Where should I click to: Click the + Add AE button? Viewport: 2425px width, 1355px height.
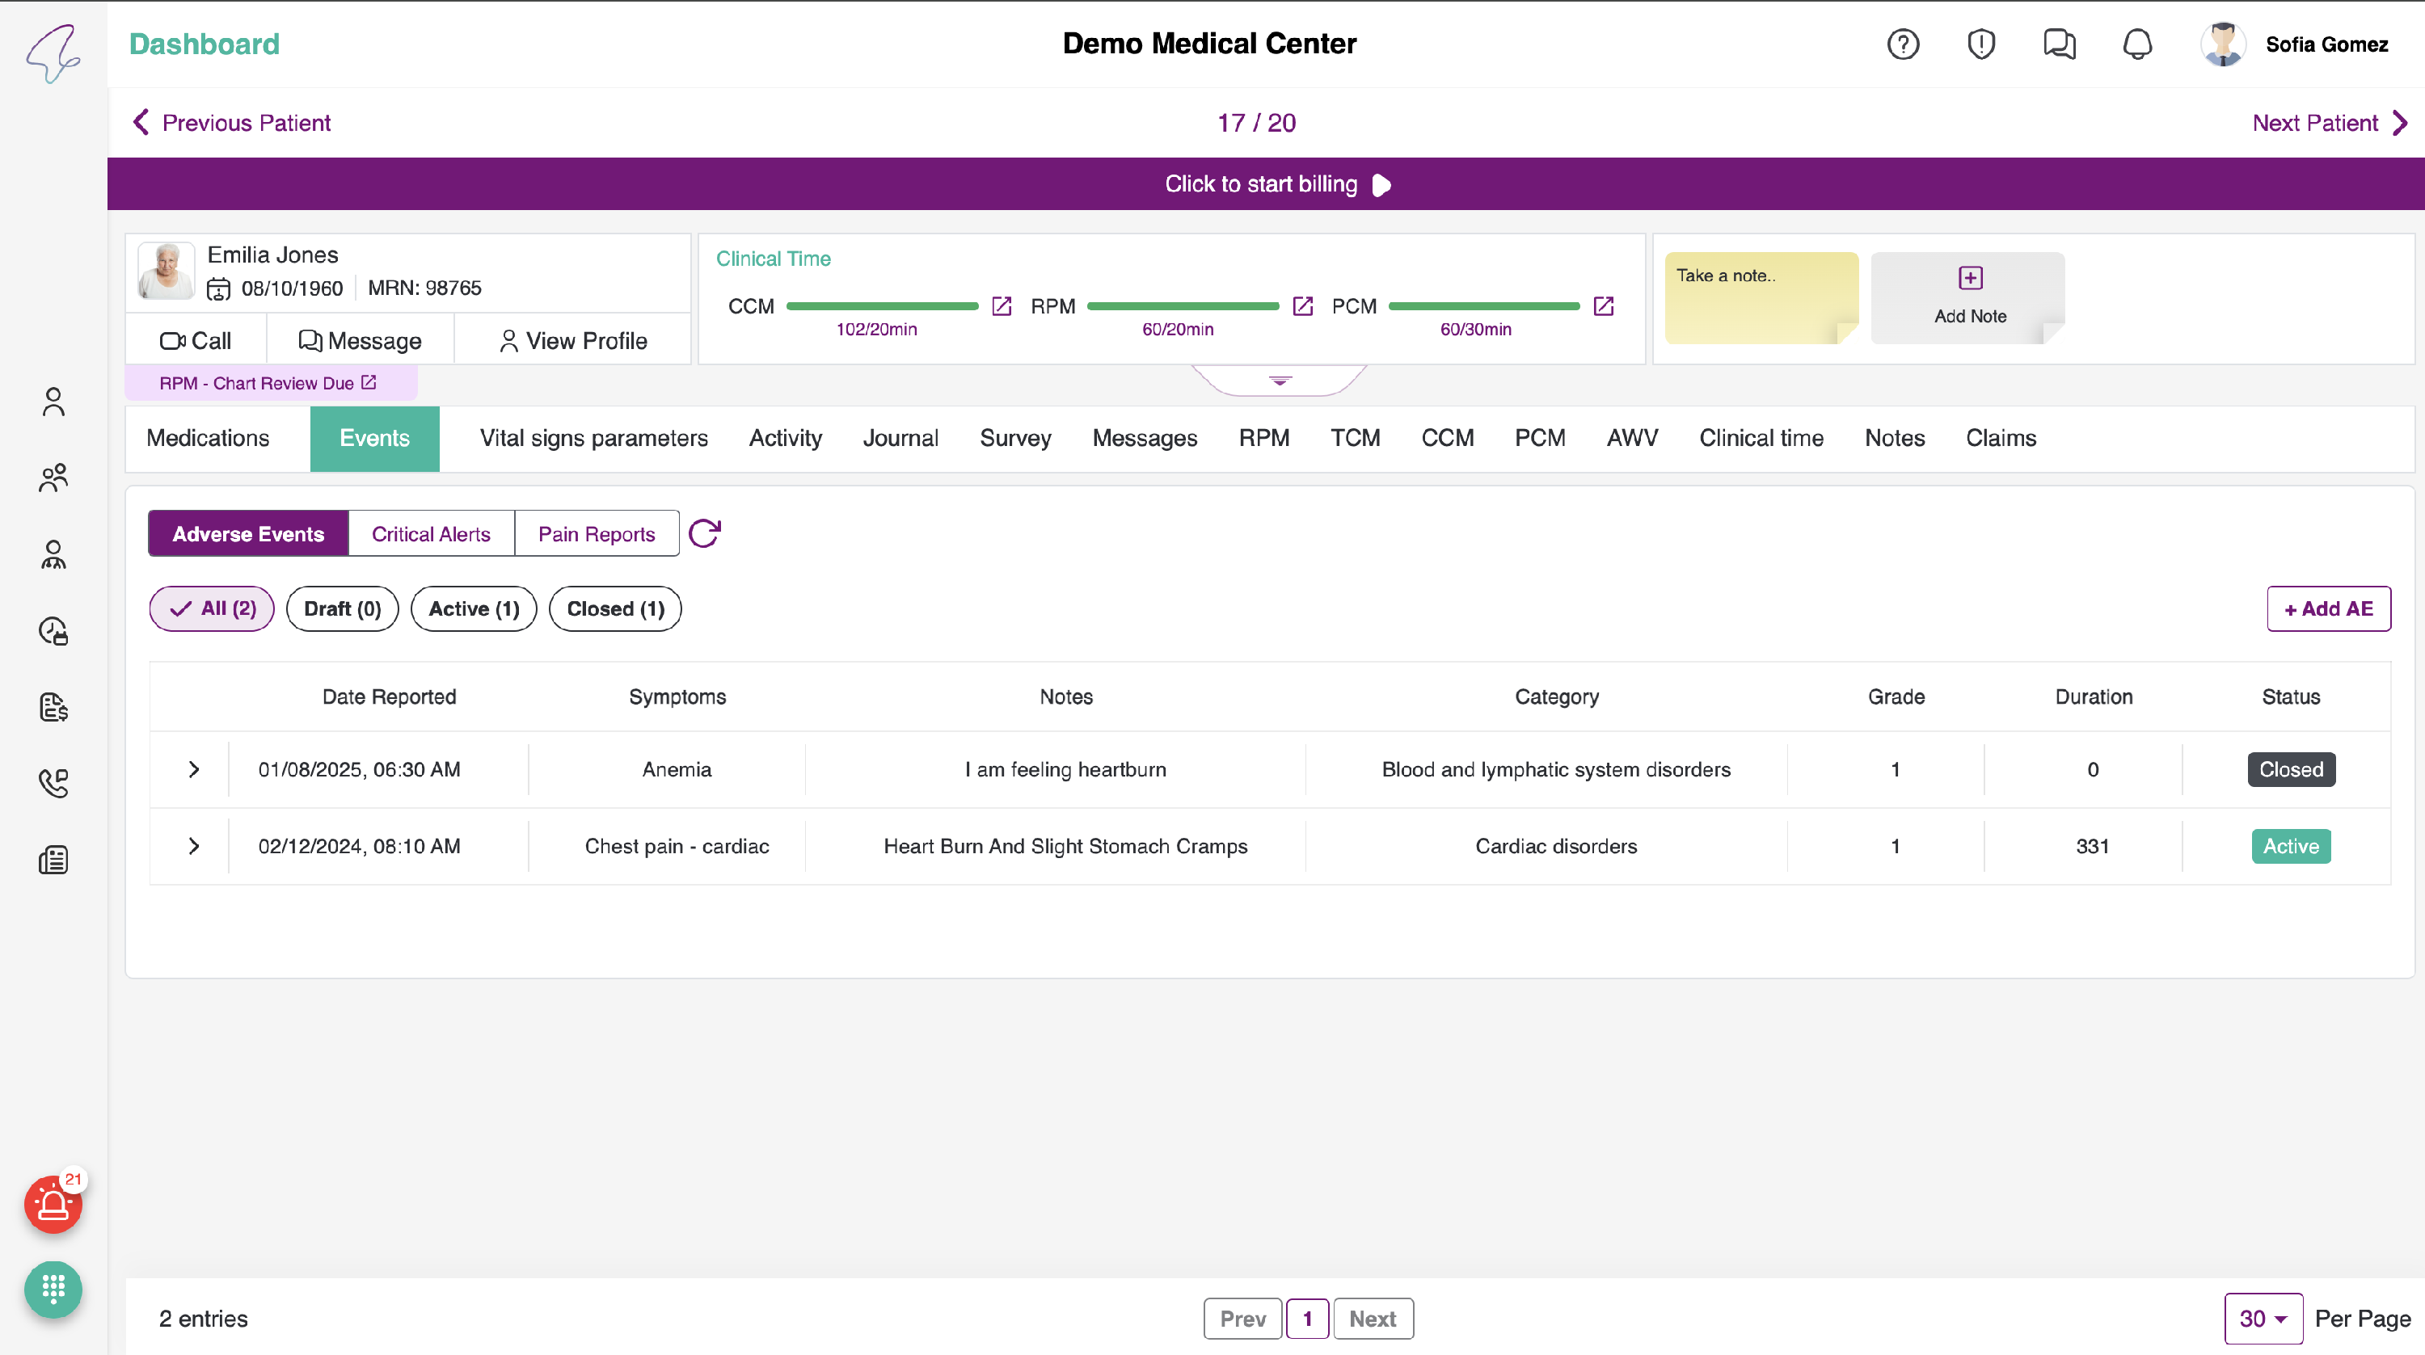click(2328, 608)
